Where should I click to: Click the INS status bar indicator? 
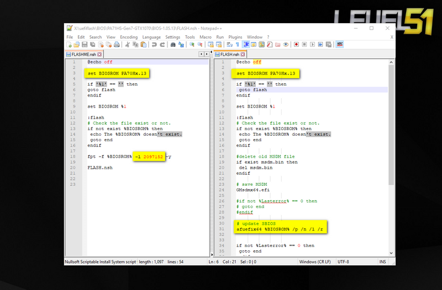[382, 262]
